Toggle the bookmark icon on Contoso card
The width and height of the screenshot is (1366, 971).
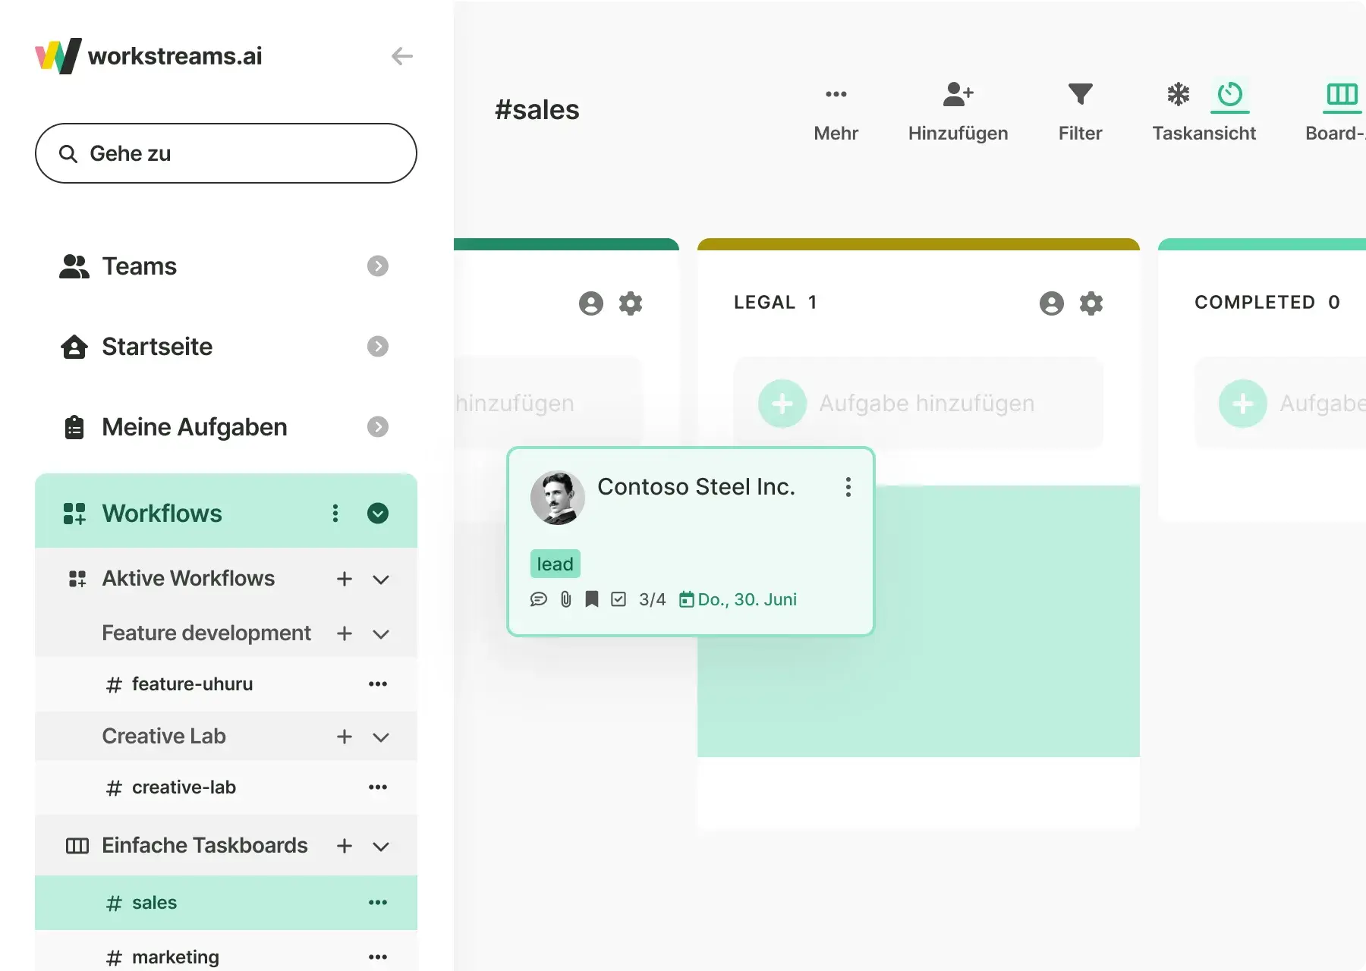(x=592, y=599)
